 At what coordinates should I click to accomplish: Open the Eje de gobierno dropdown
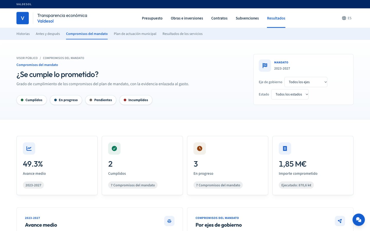coord(306,82)
